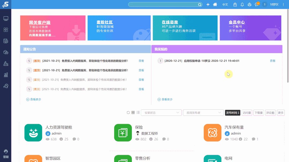Click the 汽车保有量 title
This screenshot has width=289, height=162.
pos(234,127)
